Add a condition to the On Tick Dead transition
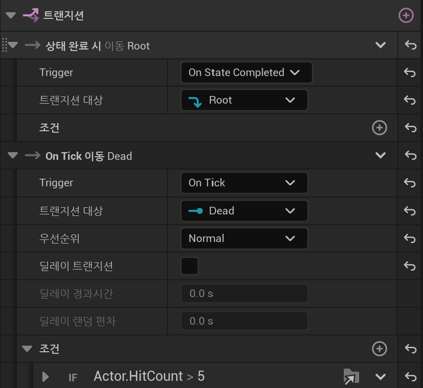 click(380, 349)
